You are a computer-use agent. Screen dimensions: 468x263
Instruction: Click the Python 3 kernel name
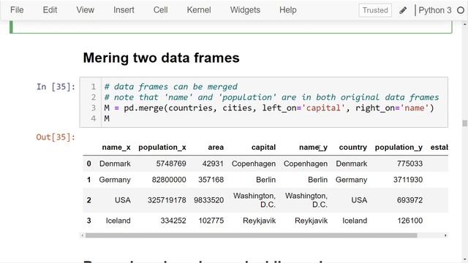pos(435,10)
